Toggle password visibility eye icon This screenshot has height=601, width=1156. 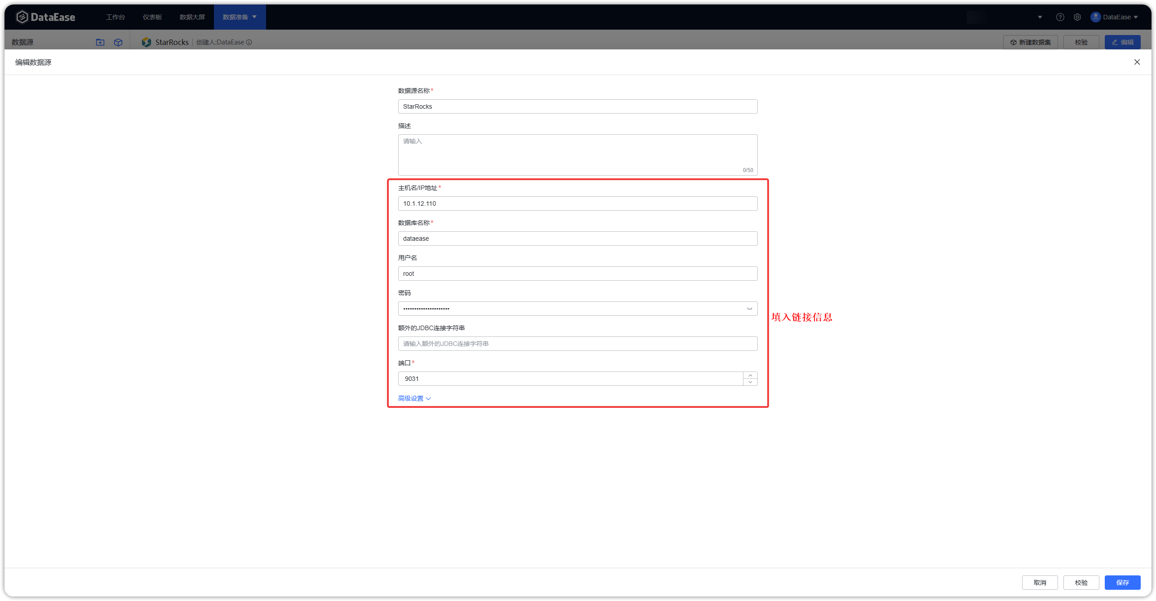tap(749, 309)
